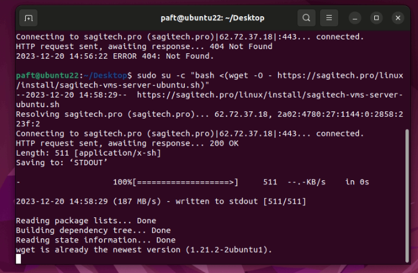Open the terminal hamburger menu
This screenshot has height=273, width=418.
point(328,18)
